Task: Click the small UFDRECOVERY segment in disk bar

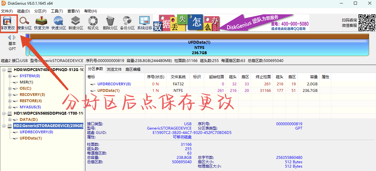Action: pos(27,45)
